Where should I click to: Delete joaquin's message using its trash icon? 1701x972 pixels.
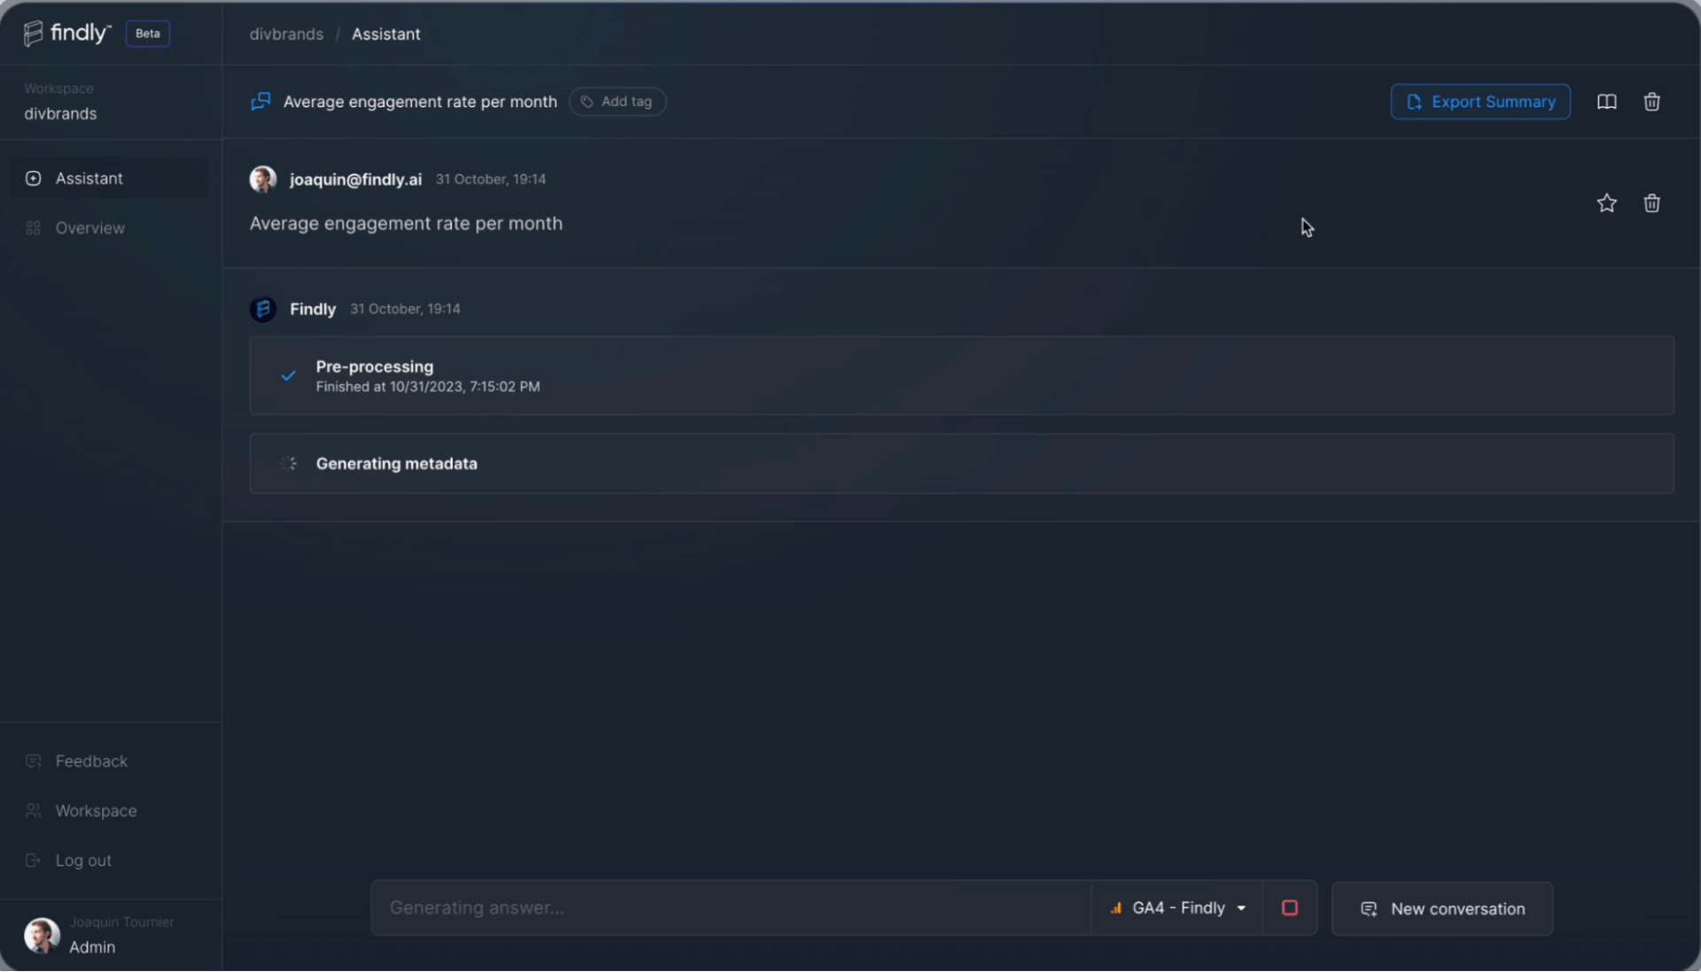(x=1651, y=204)
